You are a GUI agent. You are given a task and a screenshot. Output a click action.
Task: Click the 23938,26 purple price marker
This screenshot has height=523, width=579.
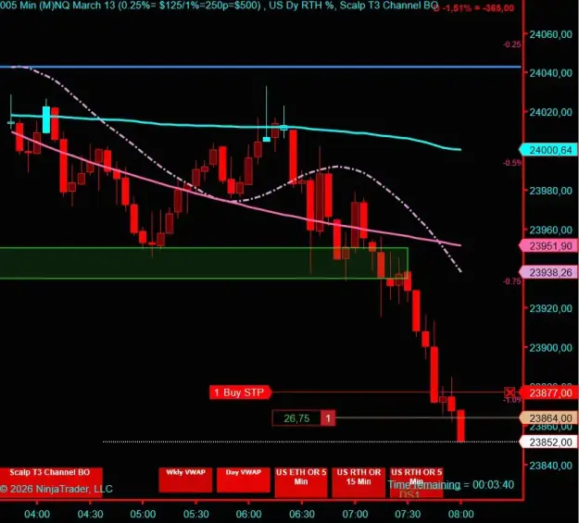pos(548,272)
